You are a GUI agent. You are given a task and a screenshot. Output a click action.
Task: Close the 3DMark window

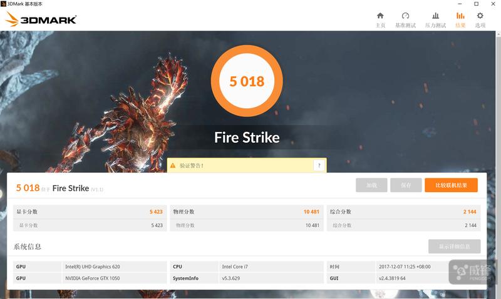[493, 4]
